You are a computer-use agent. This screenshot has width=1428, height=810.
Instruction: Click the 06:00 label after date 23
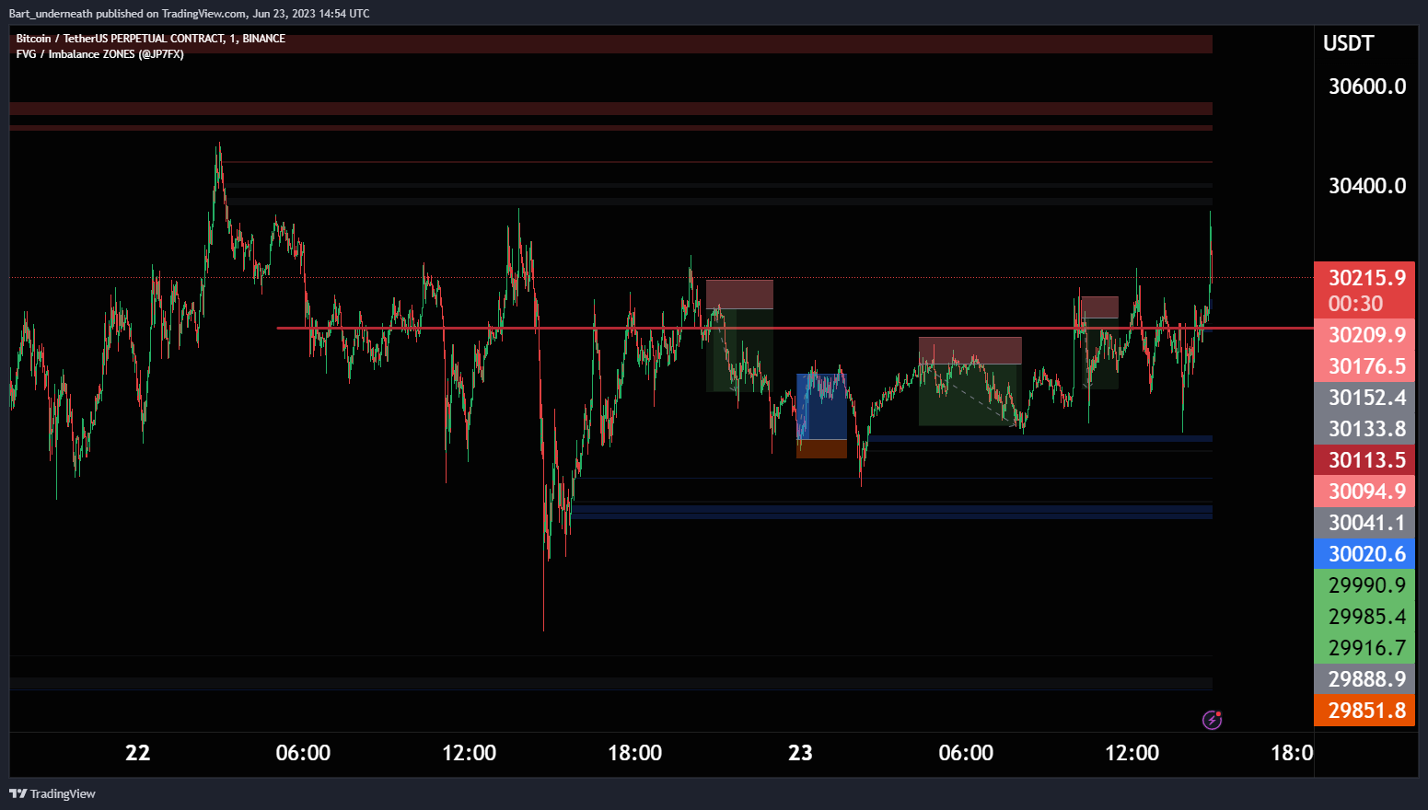click(966, 753)
